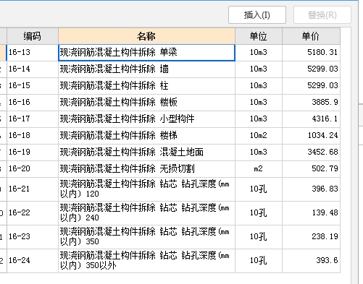The image size is (363, 284).
Task: Select code cell 16-15
Action: [33, 86]
